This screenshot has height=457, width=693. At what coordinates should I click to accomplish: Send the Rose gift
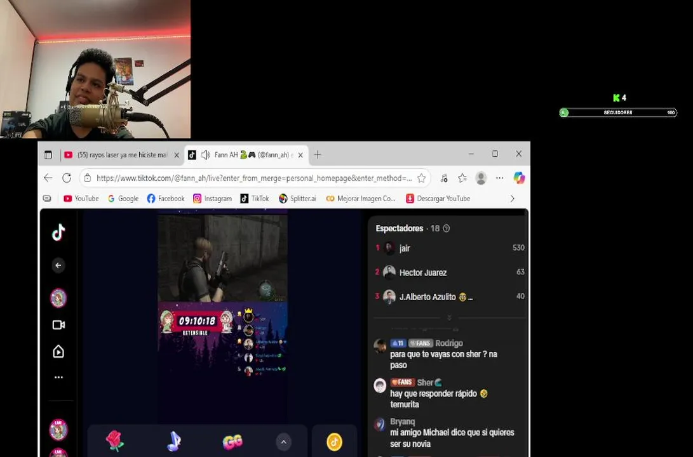(x=115, y=441)
